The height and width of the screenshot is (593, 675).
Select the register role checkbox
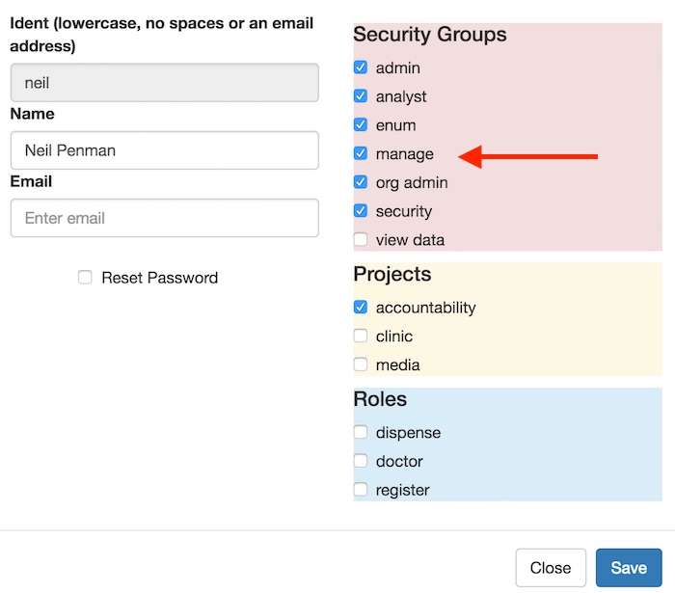[x=361, y=490]
